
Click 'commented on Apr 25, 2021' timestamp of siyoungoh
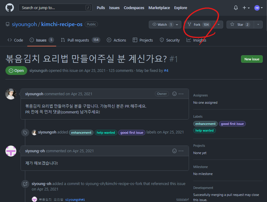pyautogui.click(x=68, y=94)
